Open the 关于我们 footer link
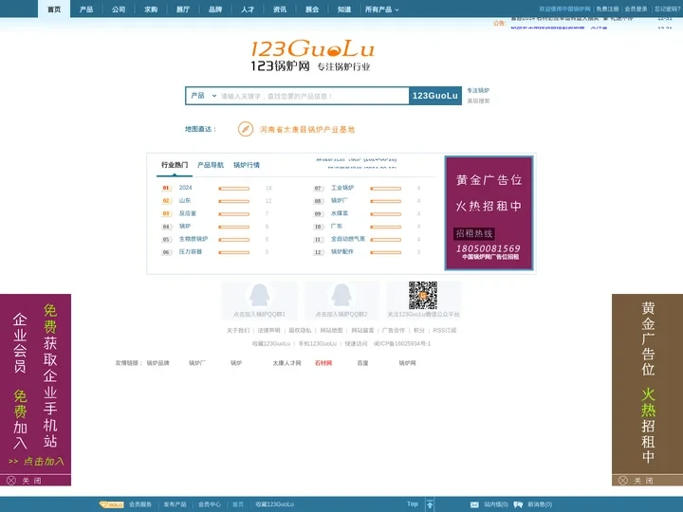 (238, 331)
